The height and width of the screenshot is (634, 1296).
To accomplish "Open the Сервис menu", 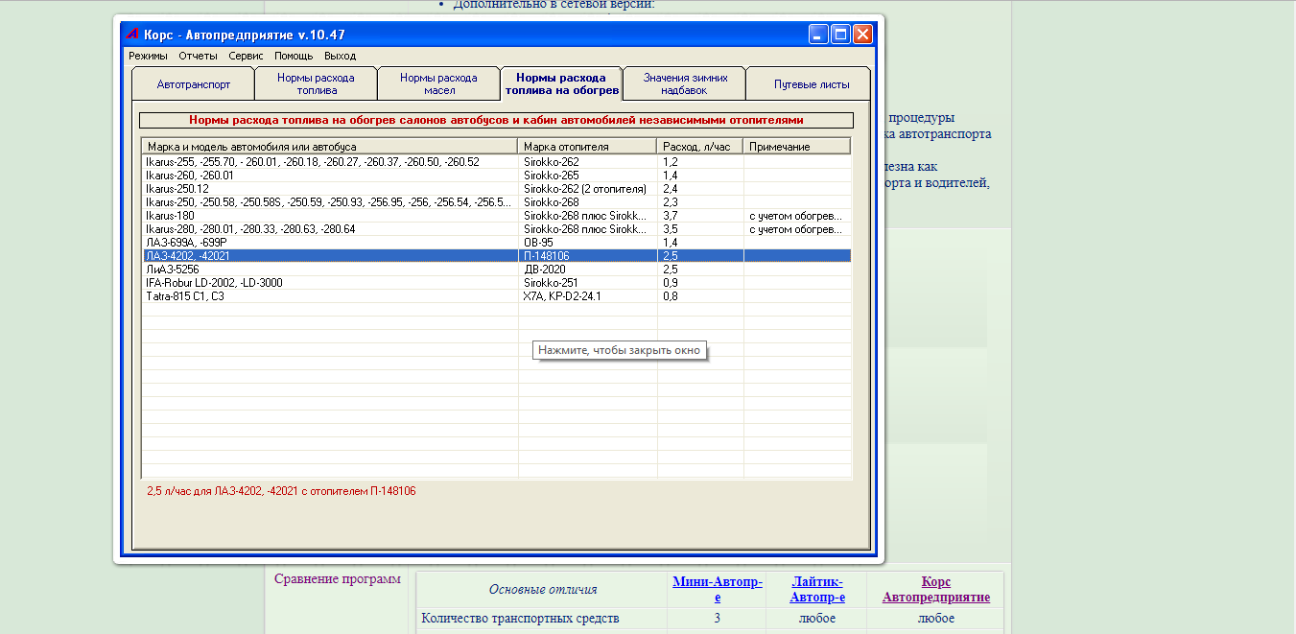I will [246, 56].
